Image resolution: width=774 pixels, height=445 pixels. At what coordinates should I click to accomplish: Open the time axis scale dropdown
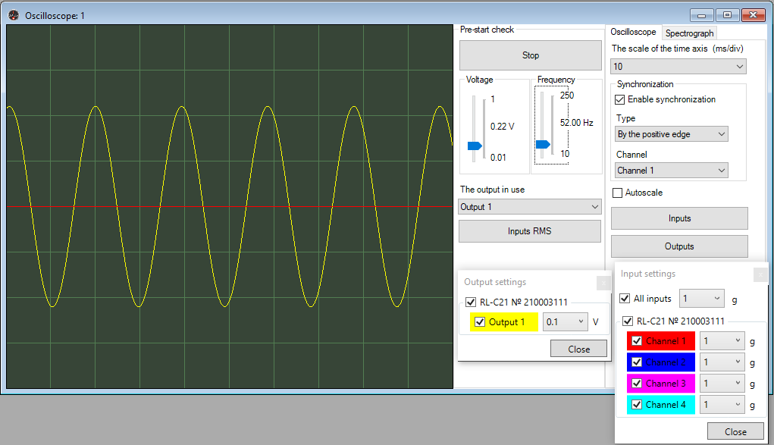tap(678, 66)
